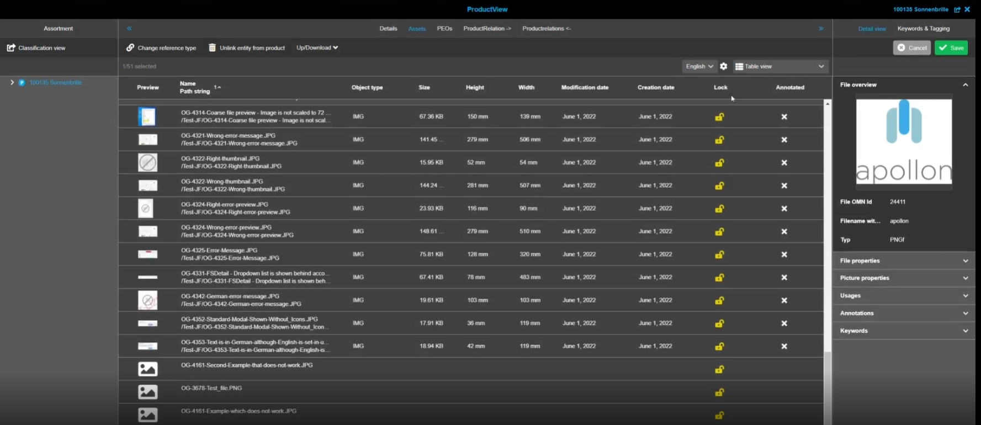Toggle lock for OG-4321-Wrong-error-message.JPG
This screenshot has height=425, width=981.
719,140
